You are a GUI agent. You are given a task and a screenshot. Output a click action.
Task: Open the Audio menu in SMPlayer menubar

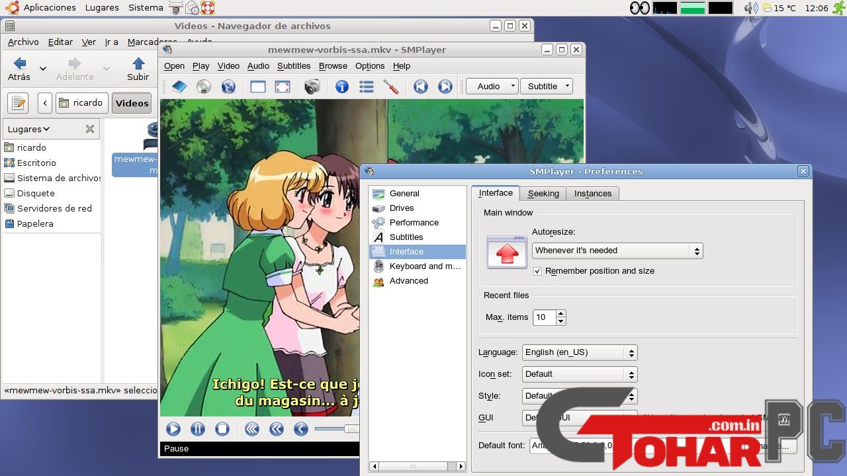click(258, 66)
